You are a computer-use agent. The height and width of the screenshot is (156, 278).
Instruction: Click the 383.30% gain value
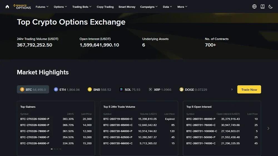pos(68,119)
